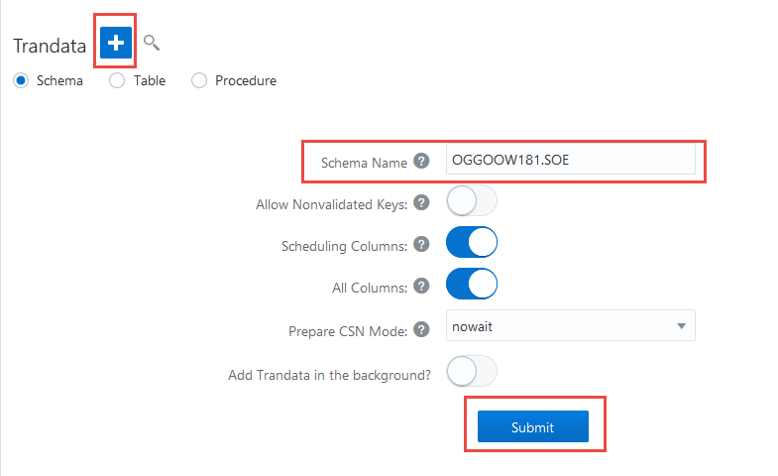Focus the Schema Name input field
Screen dimensions: 778x476
571,160
